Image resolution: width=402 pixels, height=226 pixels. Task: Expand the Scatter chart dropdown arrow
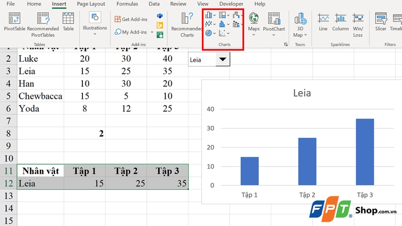(x=228, y=33)
